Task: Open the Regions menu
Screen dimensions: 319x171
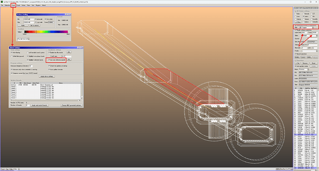Action: (38, 5)
